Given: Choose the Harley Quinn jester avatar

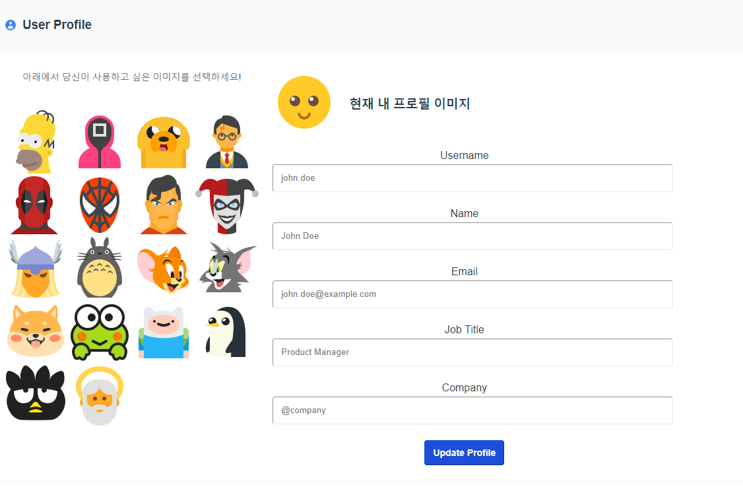Looking at the screenshot, I should coord(227,206).
